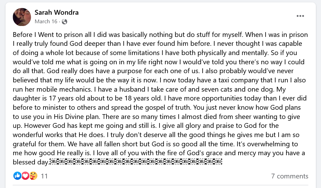Open the 7 comments link
This screenshot has height=188, width=321.
pos(290,176)
